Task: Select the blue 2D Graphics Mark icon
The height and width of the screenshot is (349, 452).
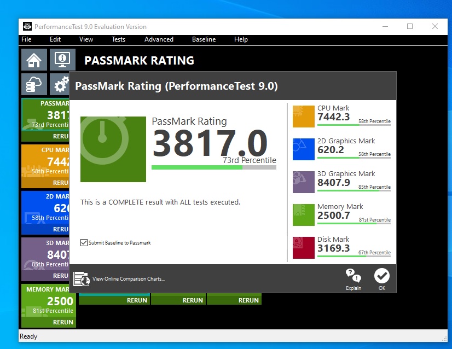Action: coord(304,149)
